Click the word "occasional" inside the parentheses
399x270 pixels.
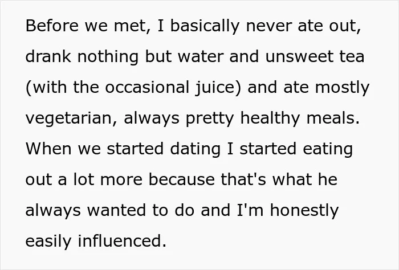147,87
